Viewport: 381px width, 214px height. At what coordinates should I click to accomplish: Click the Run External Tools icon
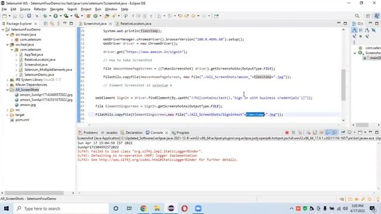[x=77, y=16]
